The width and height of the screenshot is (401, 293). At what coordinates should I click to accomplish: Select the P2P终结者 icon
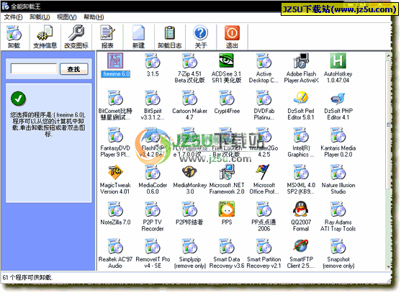tap(189, 209)
